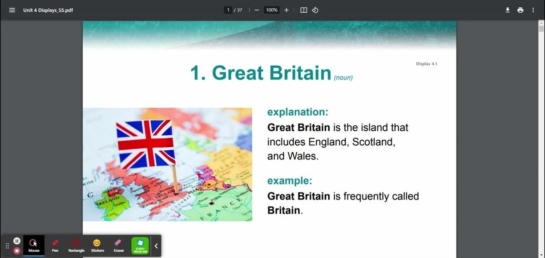This screenshot has height=258, width=545.
Task: Click the 100% zoom level field
Action: [272, 10]
